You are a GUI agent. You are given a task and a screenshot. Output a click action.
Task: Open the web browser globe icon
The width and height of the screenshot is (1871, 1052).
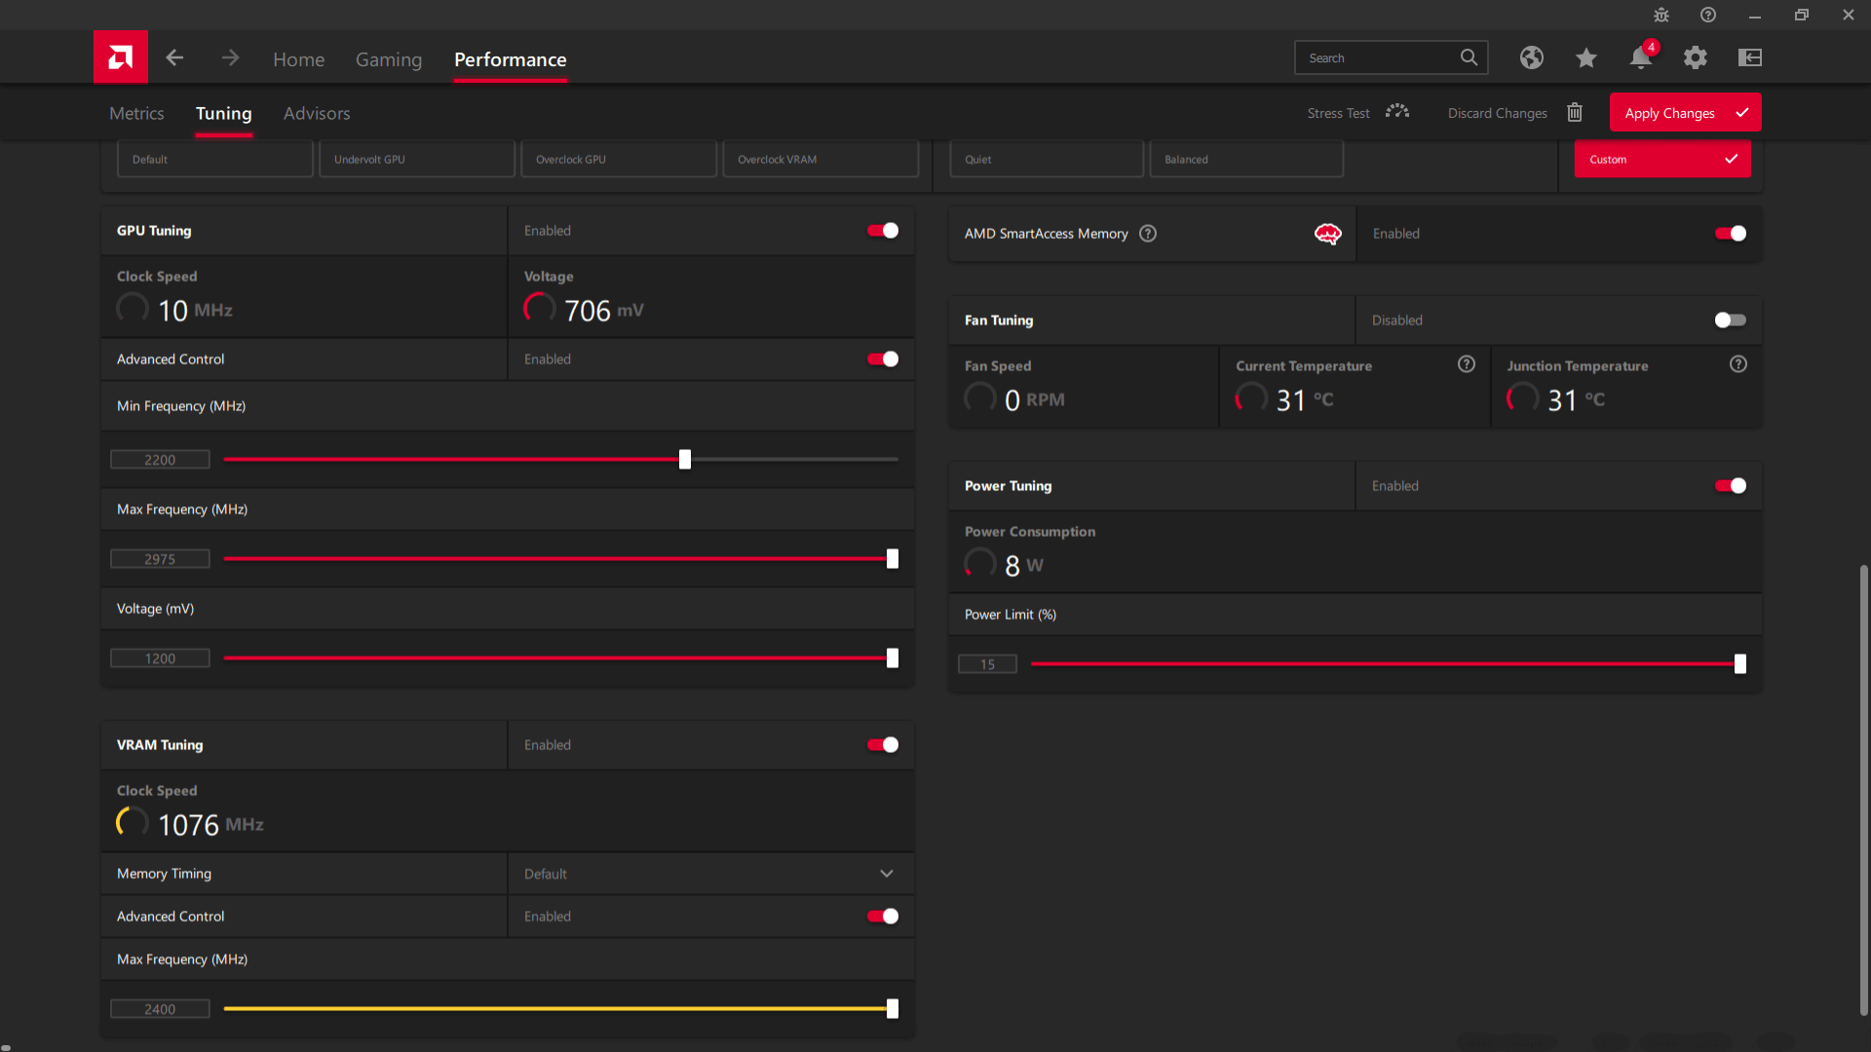(1532, 57)
